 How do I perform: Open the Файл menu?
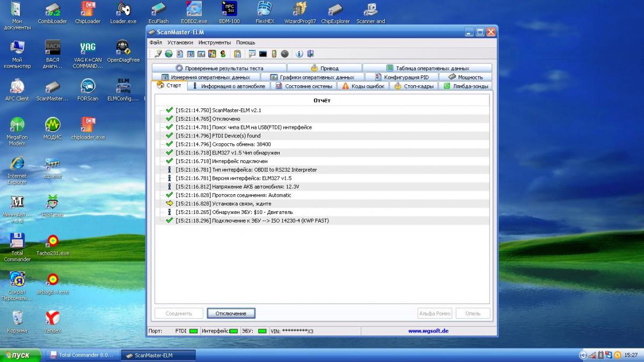tap(156, 42)
